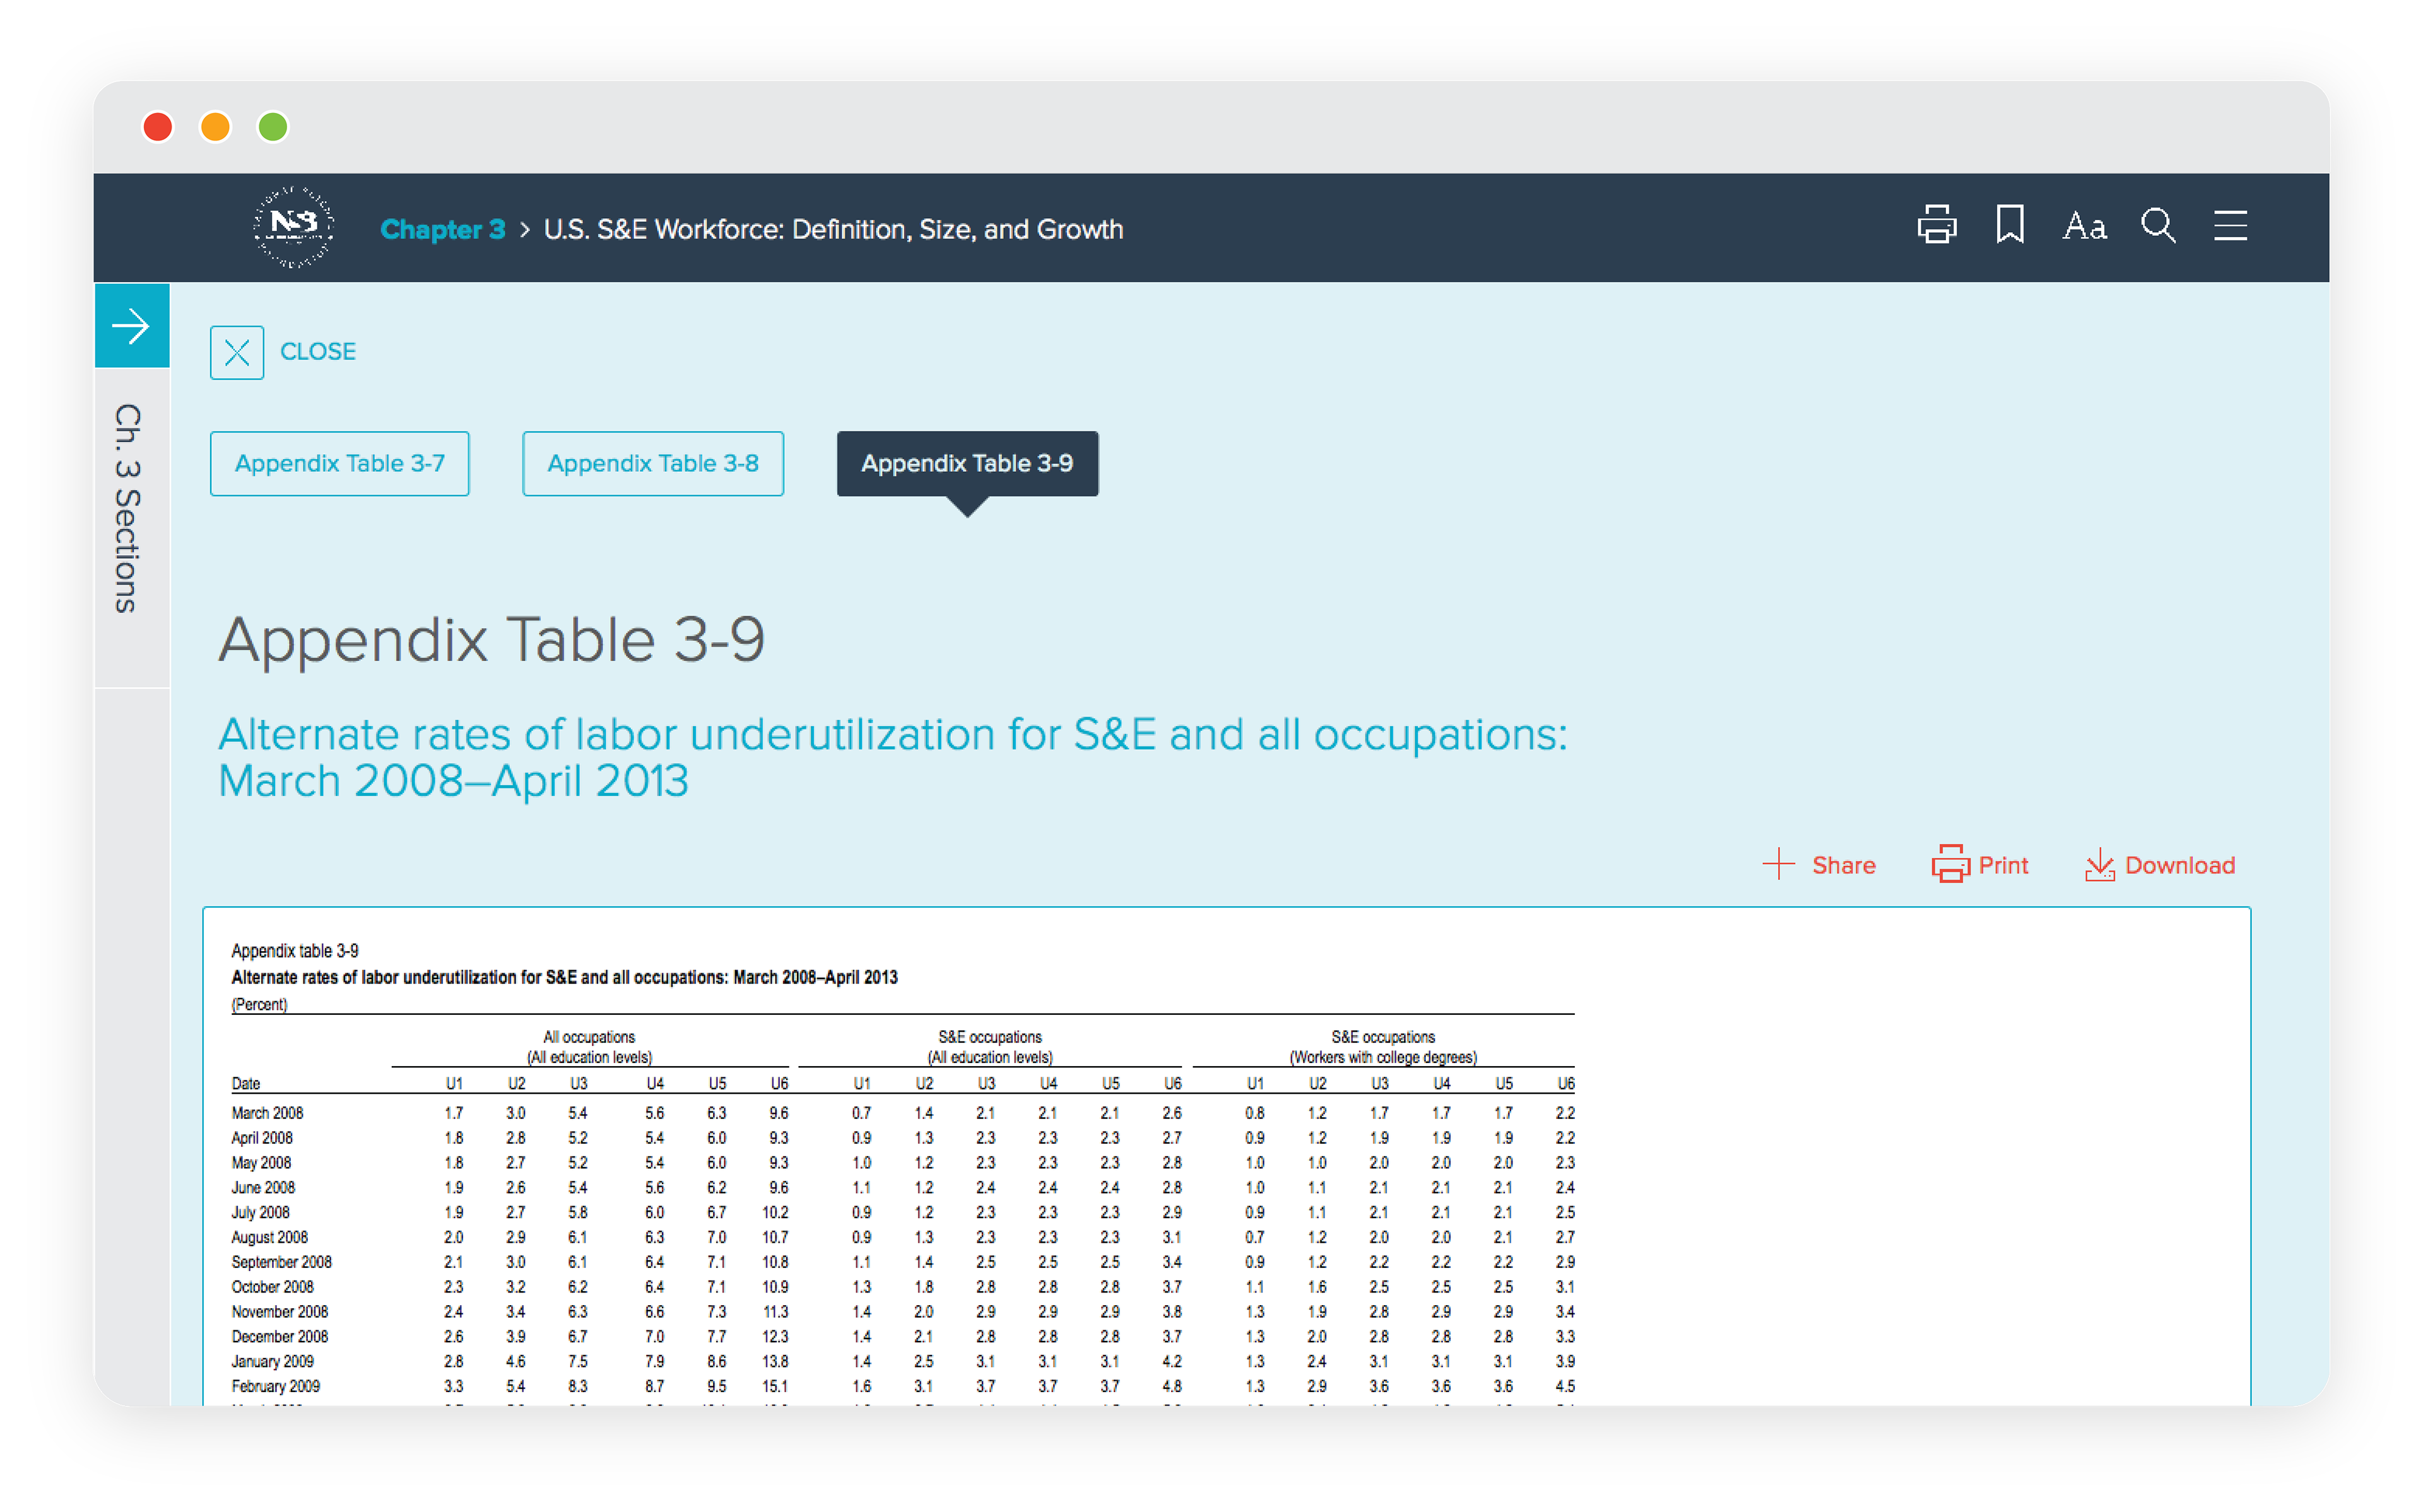Click the 'October 2008' row label
The height and width of the screenshot is (1512, 2423).
pos(272,1287)
